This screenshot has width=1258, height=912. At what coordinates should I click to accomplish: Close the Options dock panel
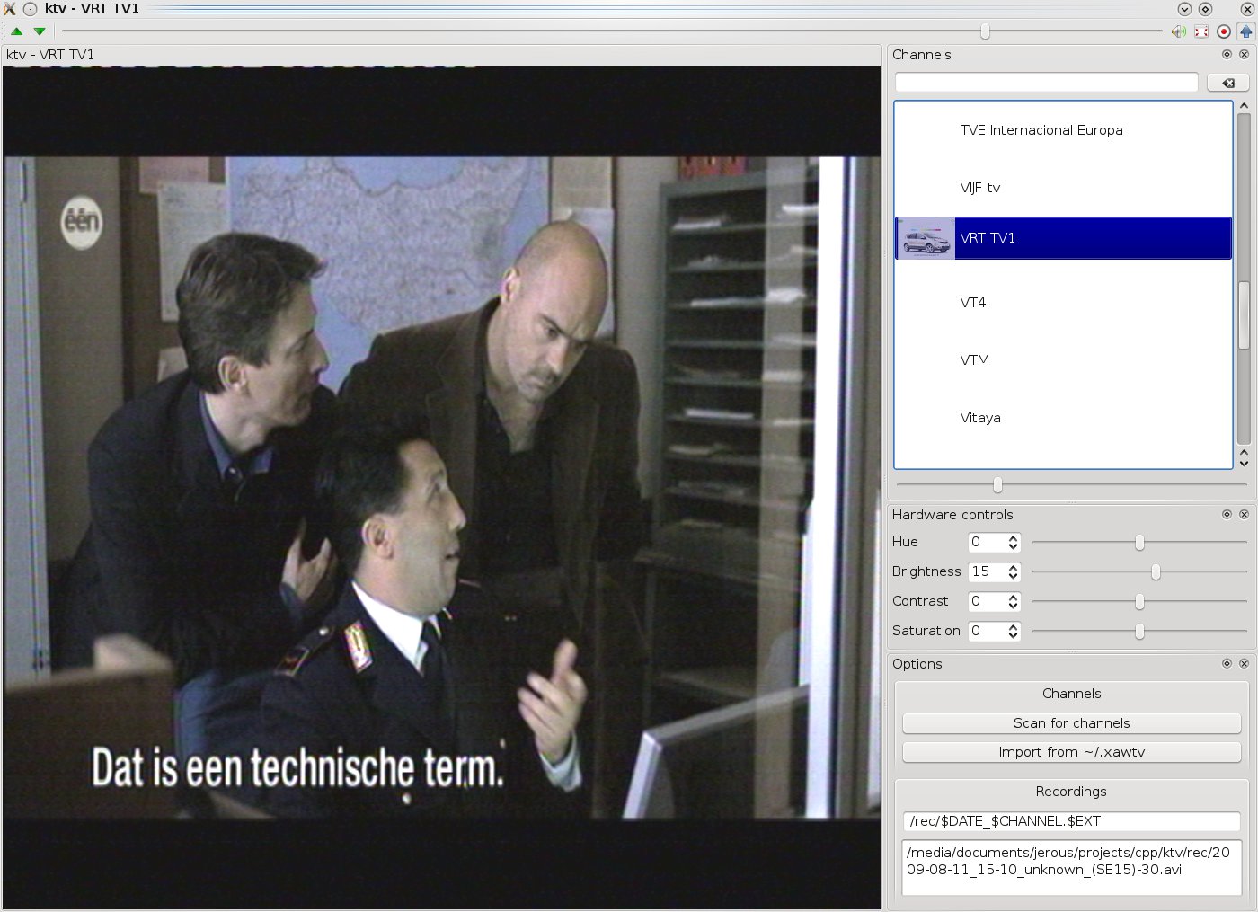(1245, 663)
